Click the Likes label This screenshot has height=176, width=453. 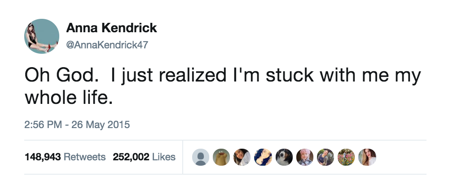(x=164, y=157)
